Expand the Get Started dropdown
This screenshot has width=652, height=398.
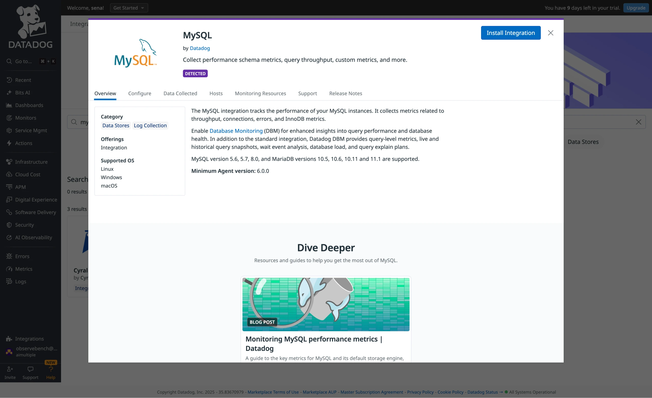tap(129, 8)
